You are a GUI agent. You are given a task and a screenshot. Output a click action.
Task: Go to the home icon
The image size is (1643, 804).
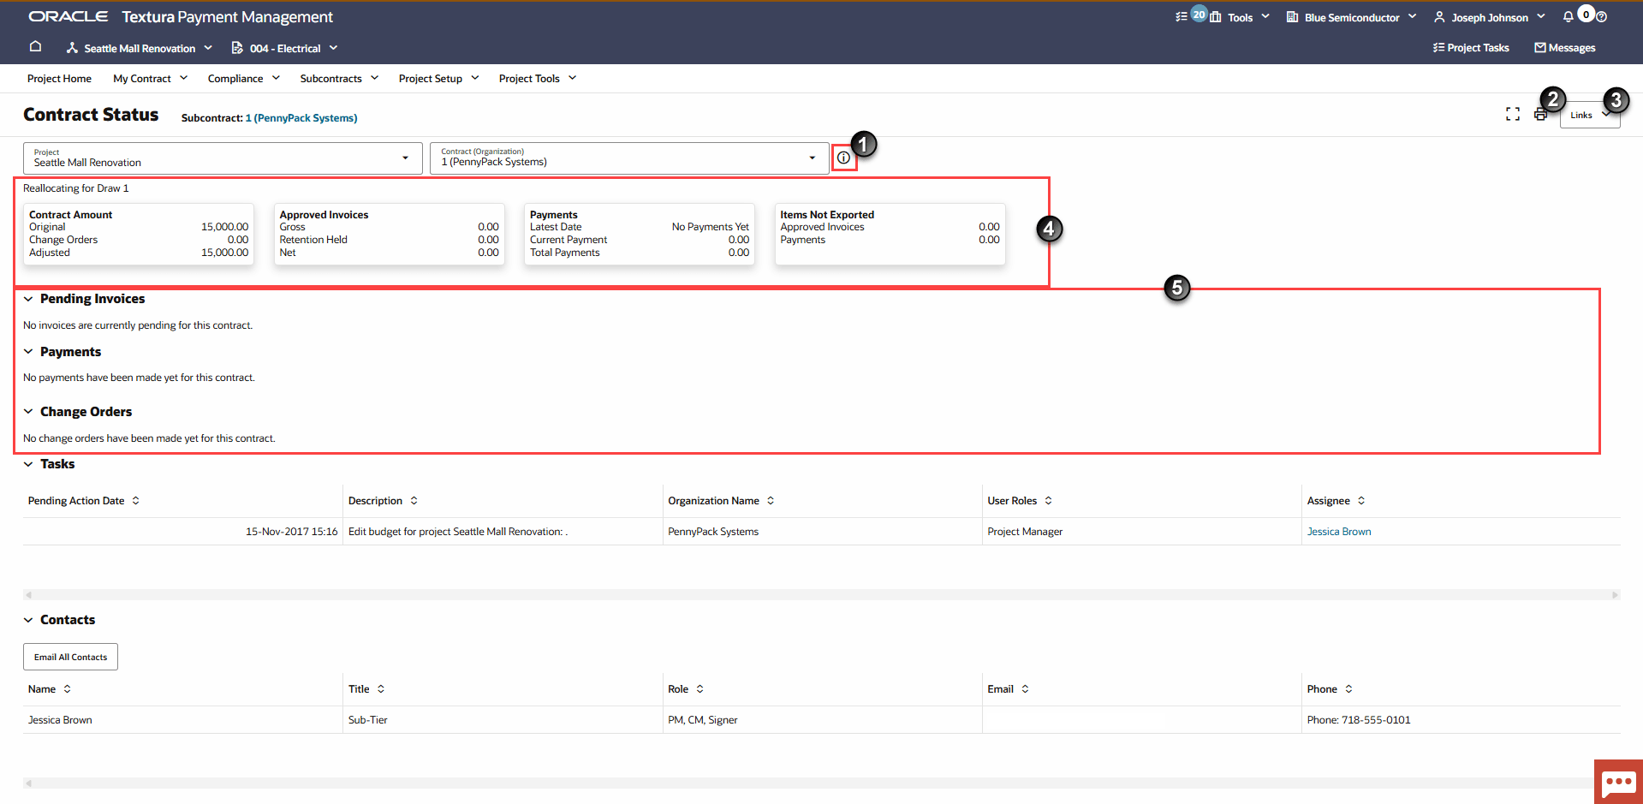click(35, 47)
